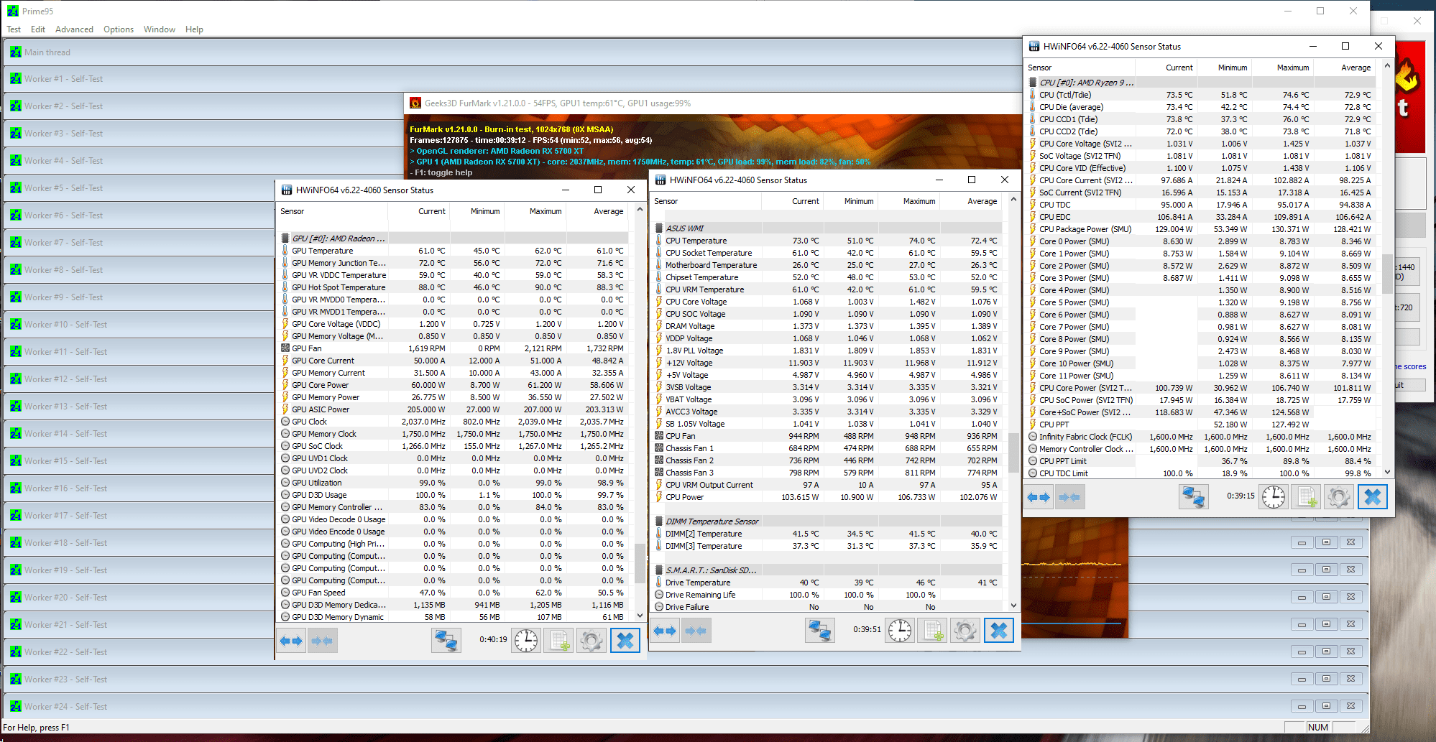Click scroll-up arrow in ASUS WMI HWiNFO window
Screen dimensions: 1436x742
coord(1013,199)
